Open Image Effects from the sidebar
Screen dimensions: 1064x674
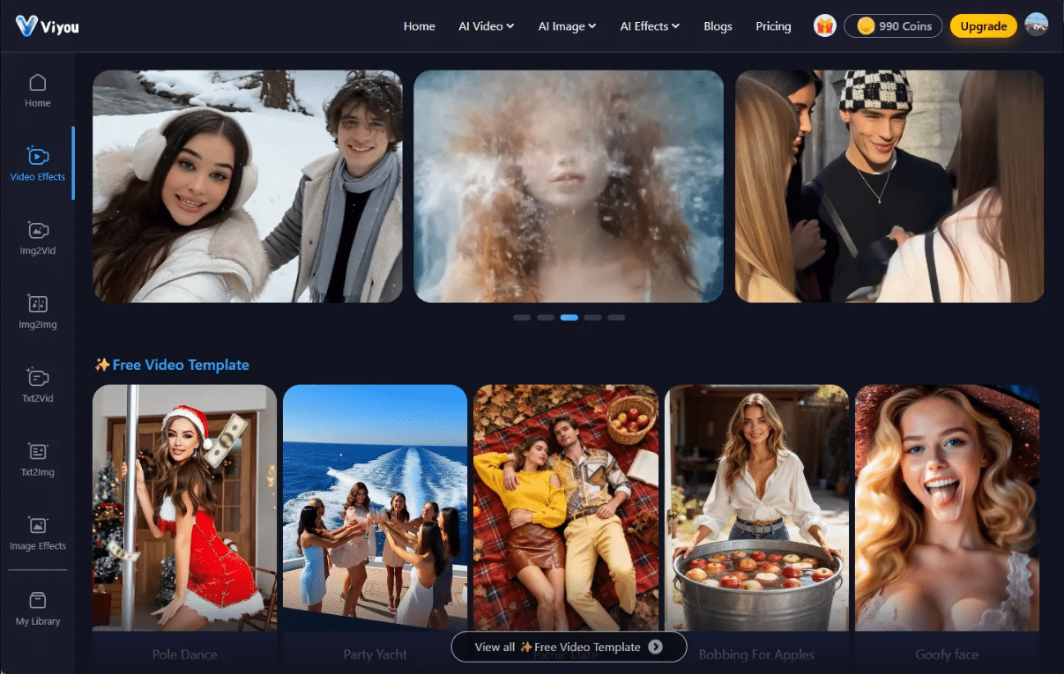click(38, 526)
